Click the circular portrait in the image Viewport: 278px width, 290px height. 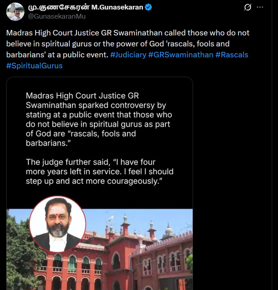[x=57, y=224]
